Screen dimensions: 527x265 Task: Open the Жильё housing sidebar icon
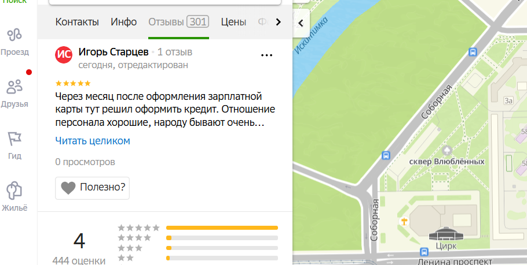14,197
